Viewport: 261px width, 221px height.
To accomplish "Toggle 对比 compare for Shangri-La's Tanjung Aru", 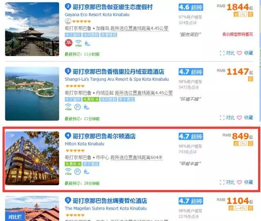I will click(x=227, y=117).
